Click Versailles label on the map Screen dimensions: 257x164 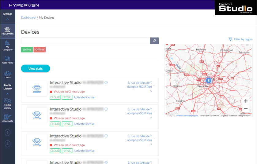click(203, 86)
